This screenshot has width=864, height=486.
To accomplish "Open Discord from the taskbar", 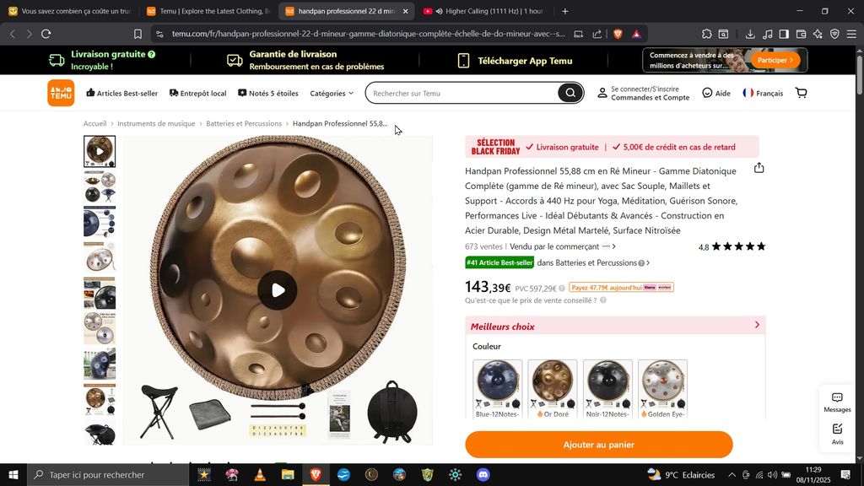I will tap(483, 474).
